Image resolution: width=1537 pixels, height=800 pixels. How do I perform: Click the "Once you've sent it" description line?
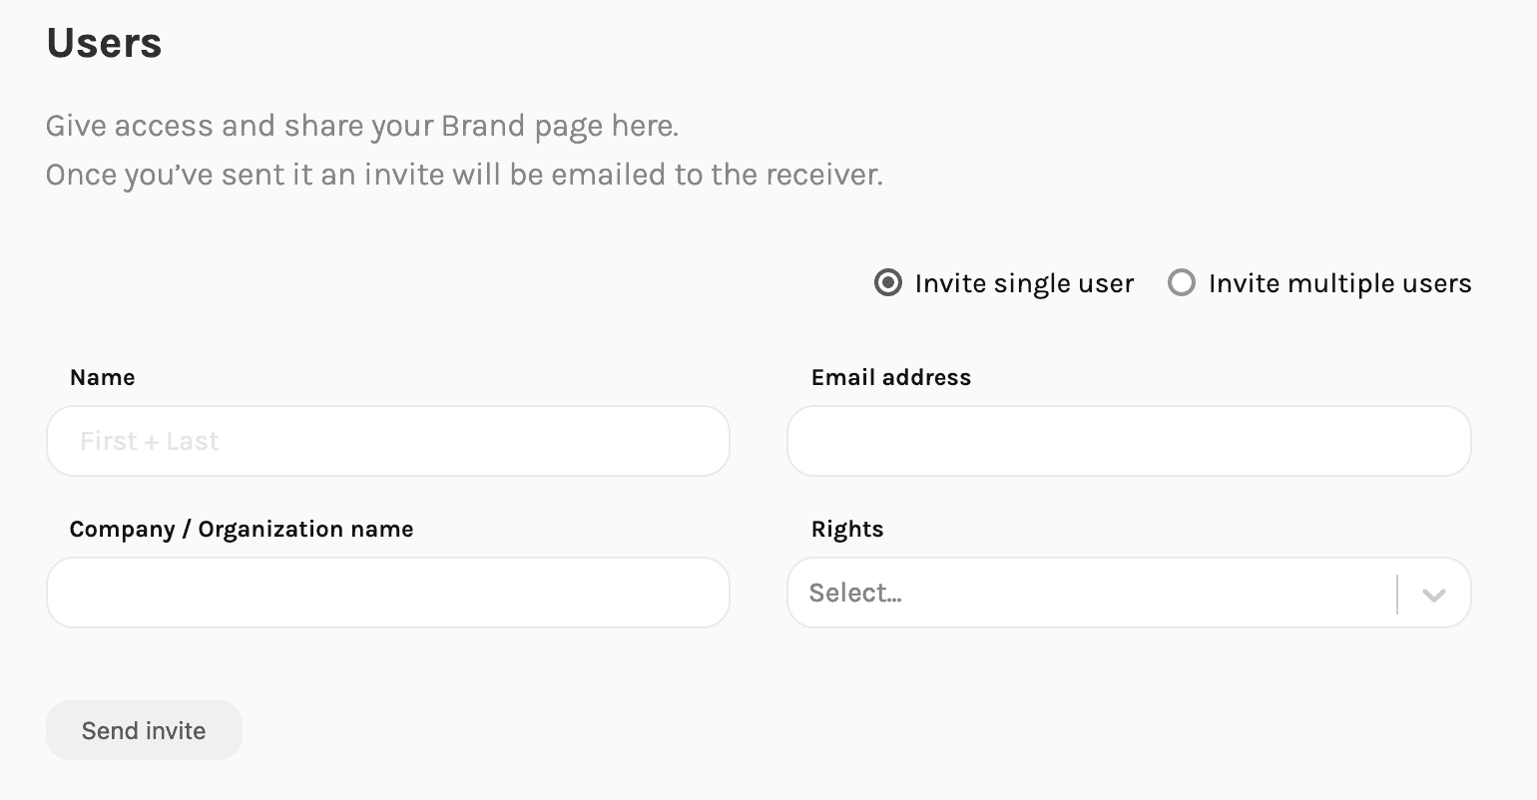pyautogui.click(x=464, y=176)
